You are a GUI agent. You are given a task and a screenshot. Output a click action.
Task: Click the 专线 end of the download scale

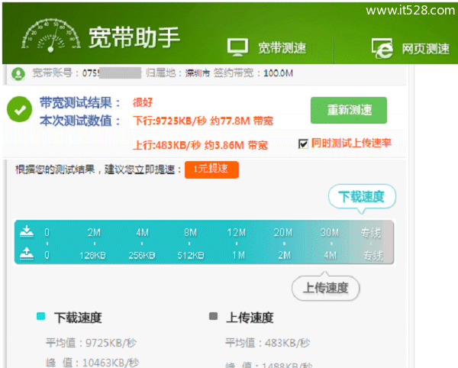(x=371, y=233)
